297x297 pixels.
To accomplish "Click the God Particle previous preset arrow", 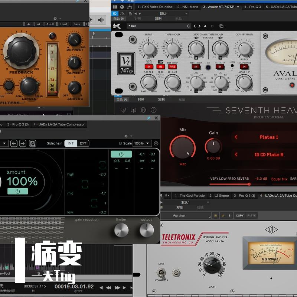I will pos(14,143).
